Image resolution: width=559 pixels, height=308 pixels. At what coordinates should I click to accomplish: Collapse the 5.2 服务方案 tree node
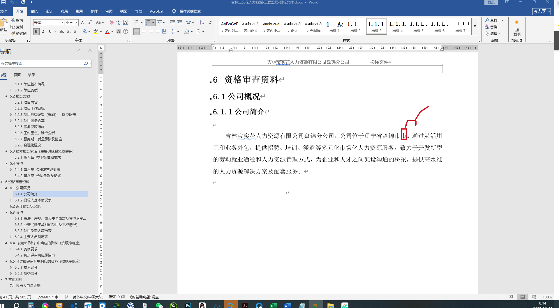click(6, 96)
